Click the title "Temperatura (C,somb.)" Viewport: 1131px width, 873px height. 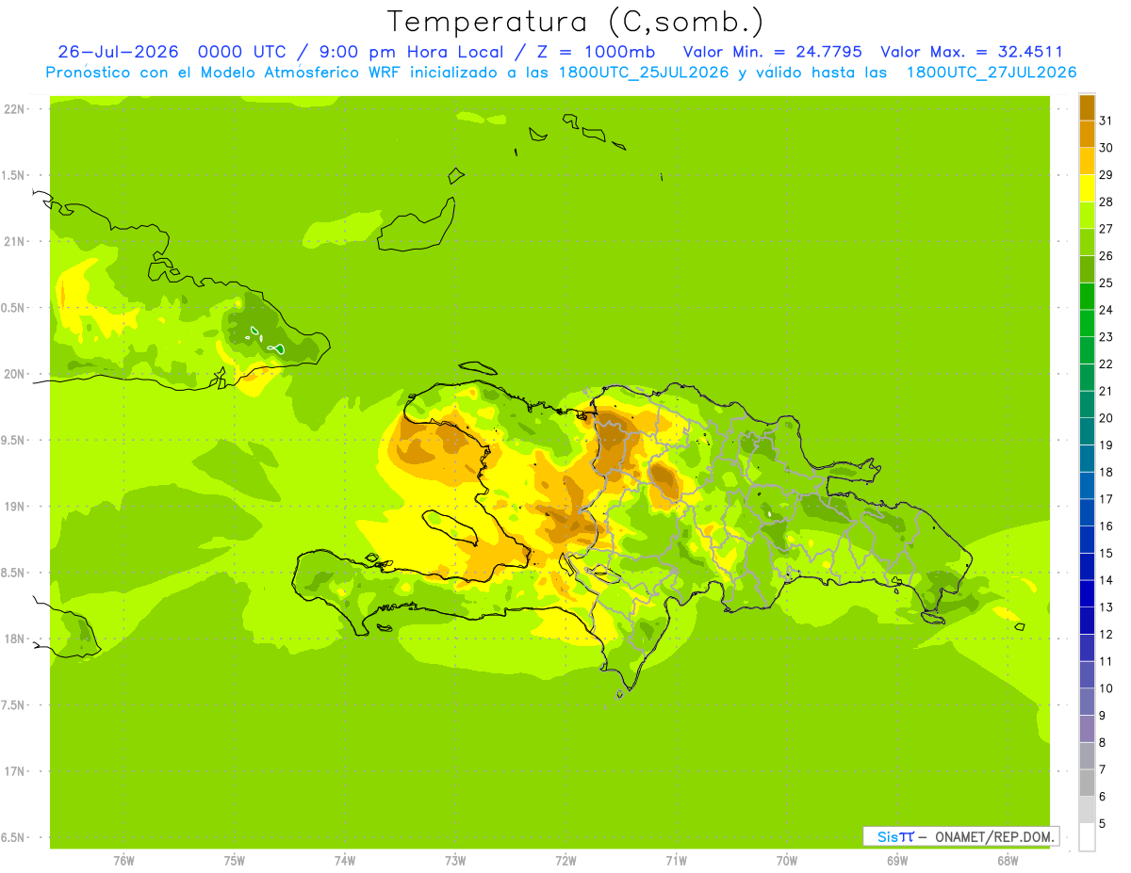pyautogui.click(x=576, y=22)
